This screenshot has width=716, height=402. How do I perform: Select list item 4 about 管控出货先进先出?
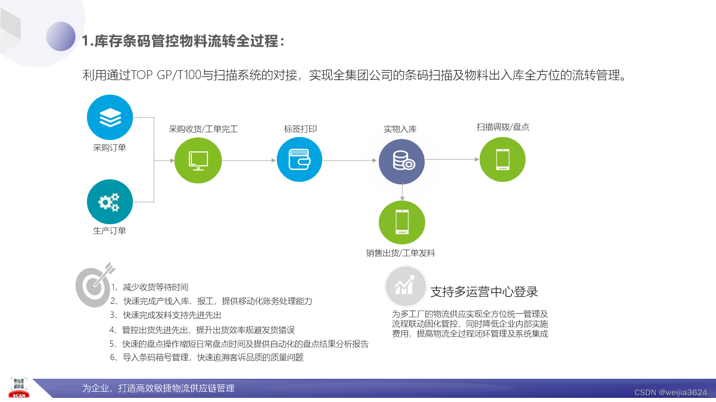click(202, 330)
